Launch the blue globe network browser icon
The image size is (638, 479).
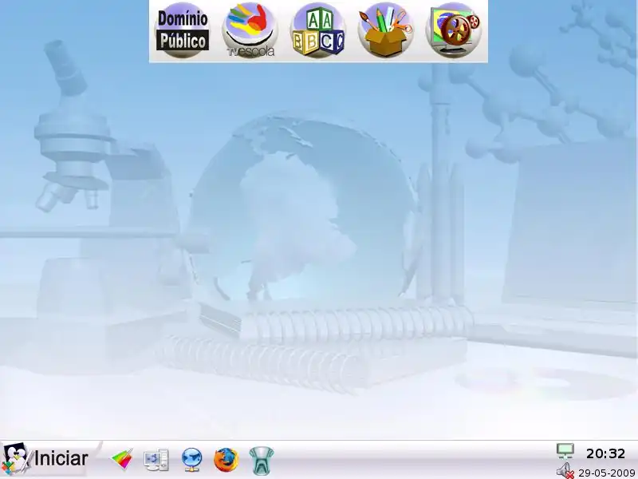191,459
